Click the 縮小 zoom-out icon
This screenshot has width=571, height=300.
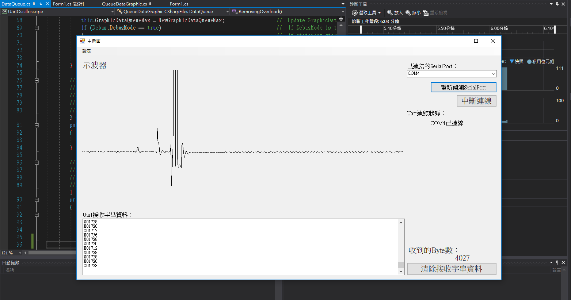tap(408, 12)
